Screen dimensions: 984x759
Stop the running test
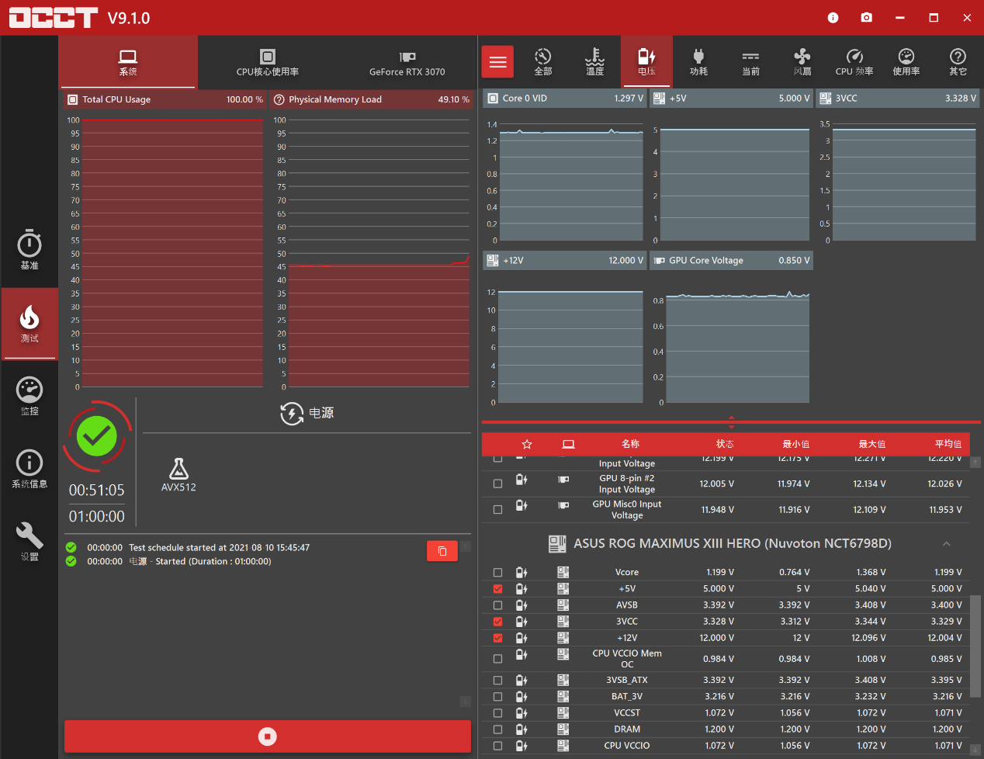267,736
